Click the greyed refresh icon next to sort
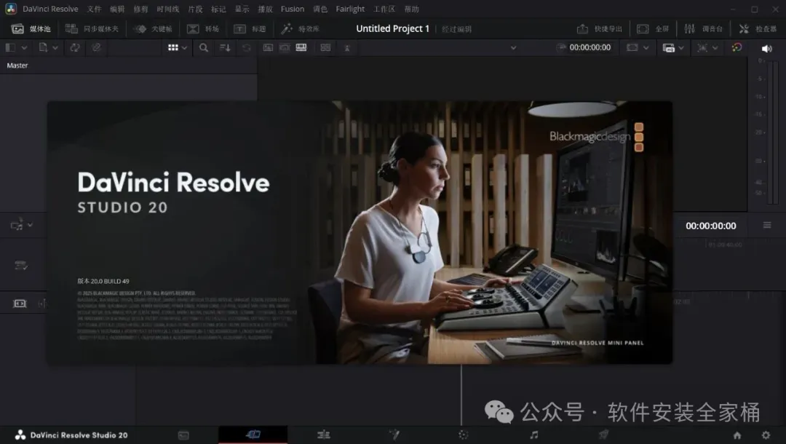Screen dimensions: 786x444 click(x=246, y=47)
